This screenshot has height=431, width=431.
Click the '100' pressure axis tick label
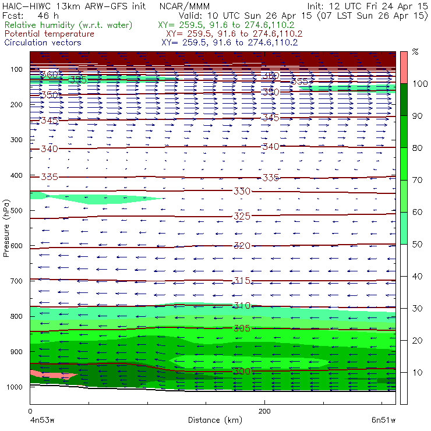16,69
